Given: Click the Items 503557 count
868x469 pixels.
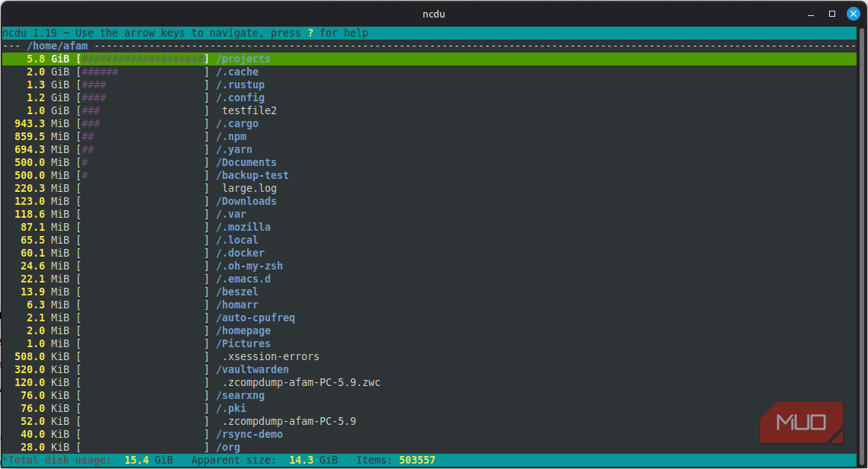Looking at the screenshot, I should (x=417, y=460).
